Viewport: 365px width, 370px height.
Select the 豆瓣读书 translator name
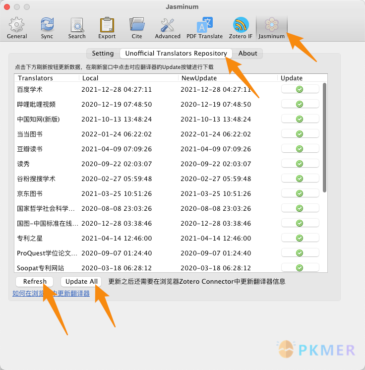pyautogui.click(x=30, y=149)
